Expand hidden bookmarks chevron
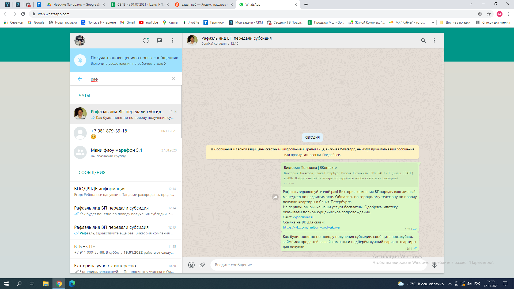 432,22
